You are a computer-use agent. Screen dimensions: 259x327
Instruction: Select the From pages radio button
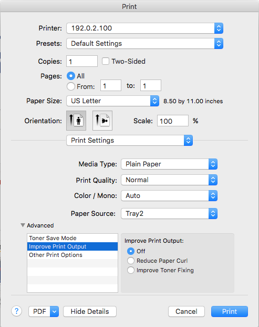[71, 86]
